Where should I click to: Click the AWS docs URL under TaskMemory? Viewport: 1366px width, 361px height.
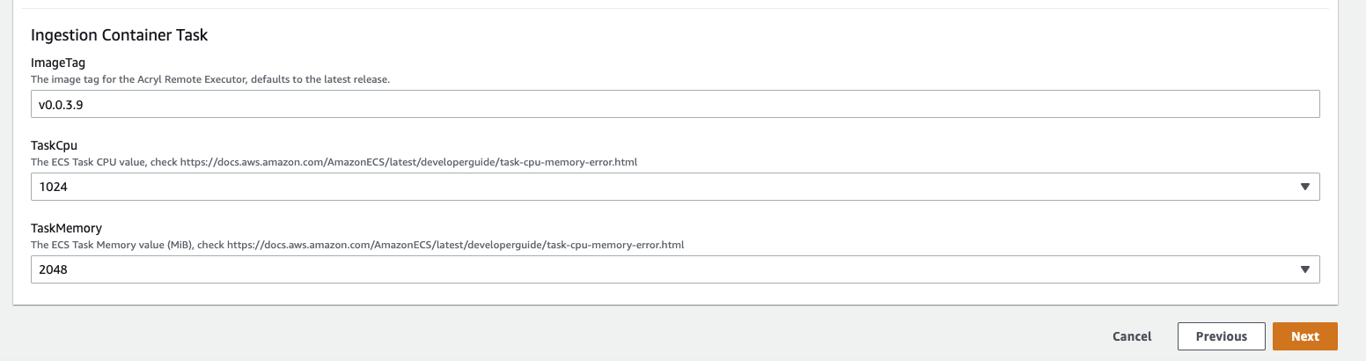pyautogui.click(x=455, y=245)
